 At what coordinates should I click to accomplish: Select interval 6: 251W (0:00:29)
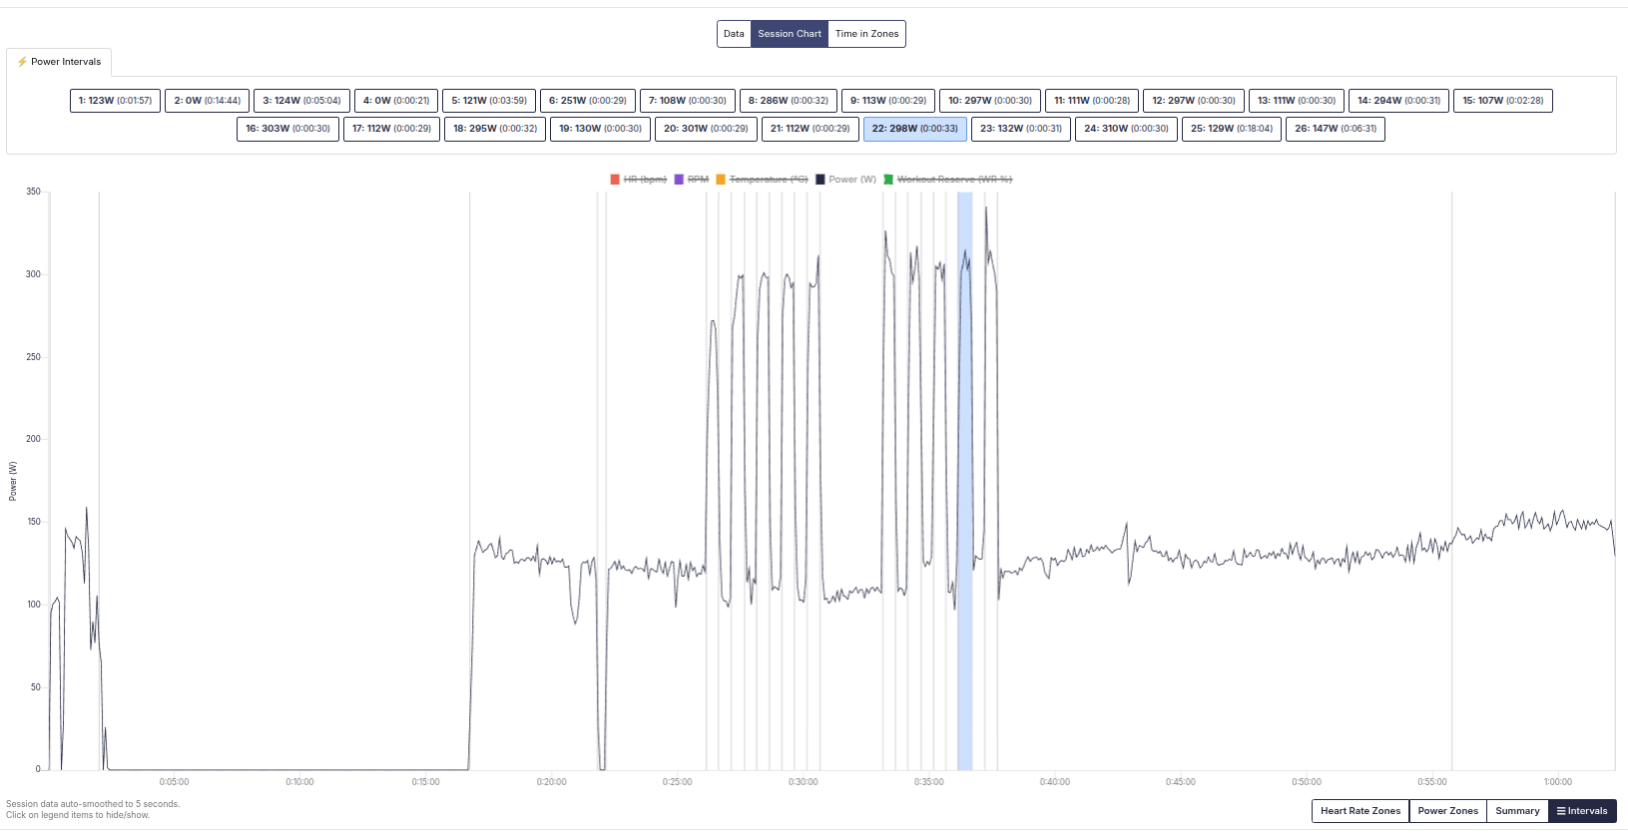pyautogui.click(x=587, y=101)
